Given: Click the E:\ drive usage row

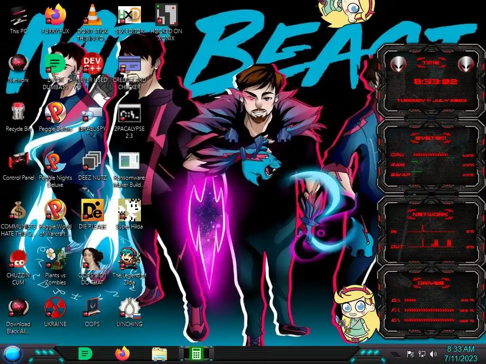Looking at the screenshot, I should [x=432, y=320].
